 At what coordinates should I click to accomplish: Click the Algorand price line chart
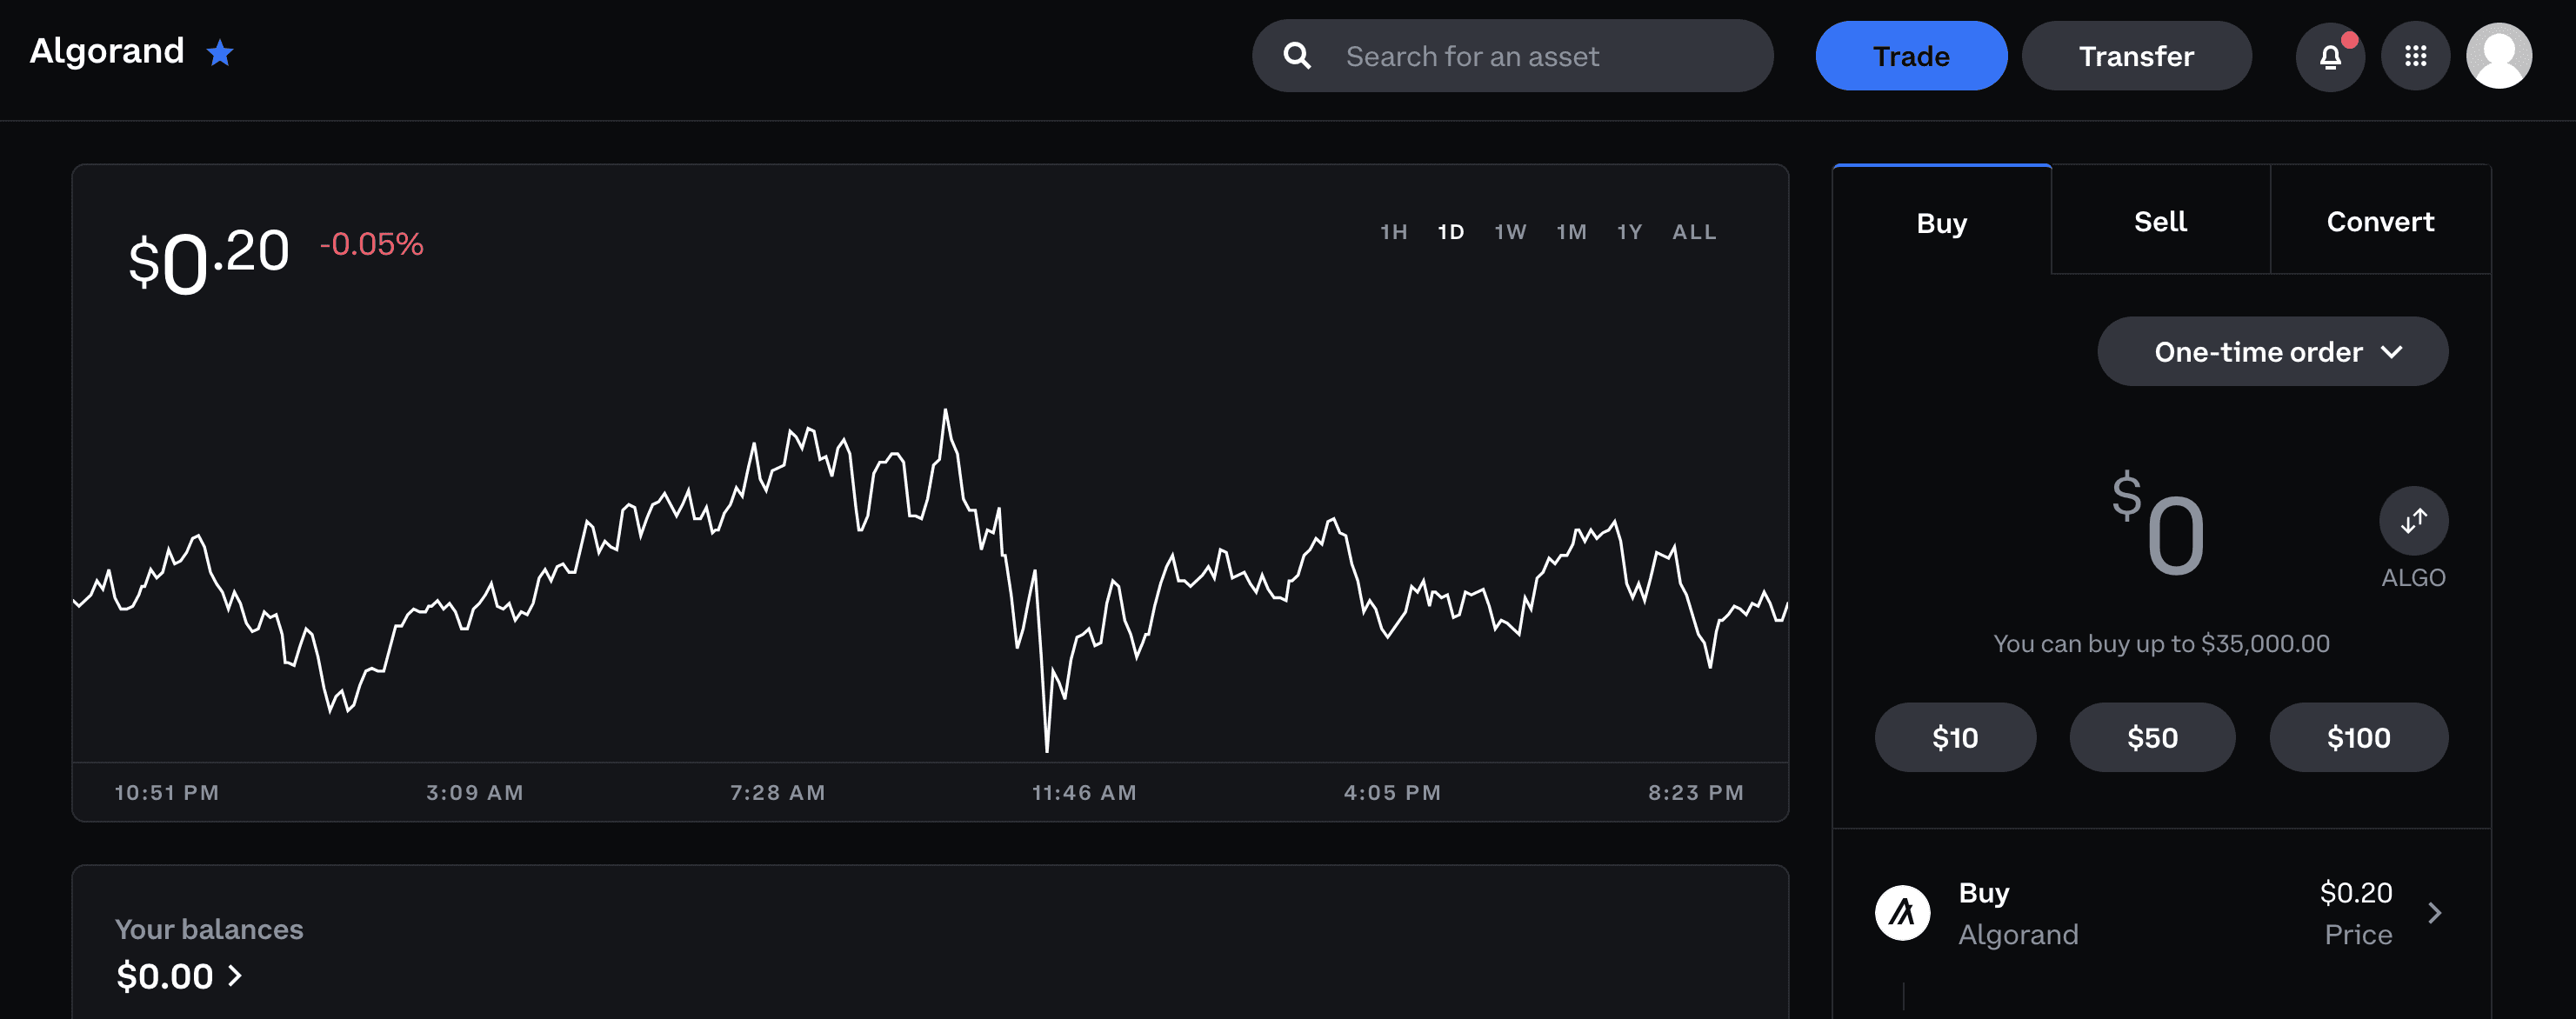930,580
